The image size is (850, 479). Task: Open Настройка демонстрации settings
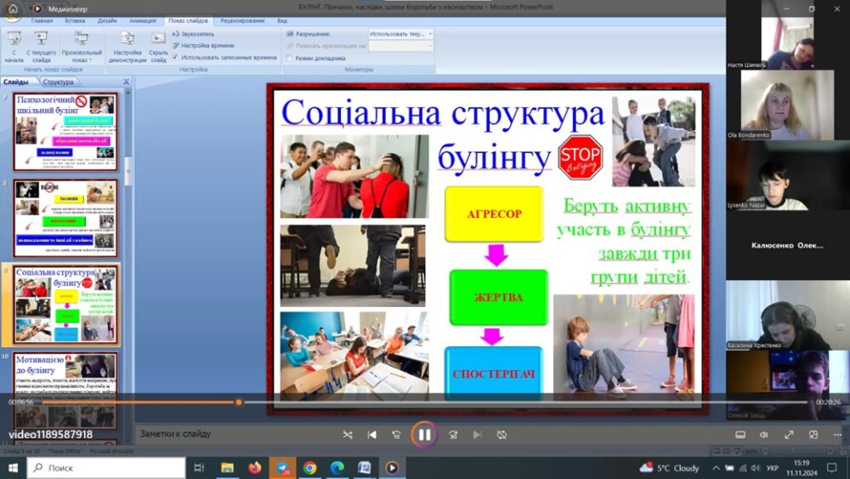click(x=127, y=47)
